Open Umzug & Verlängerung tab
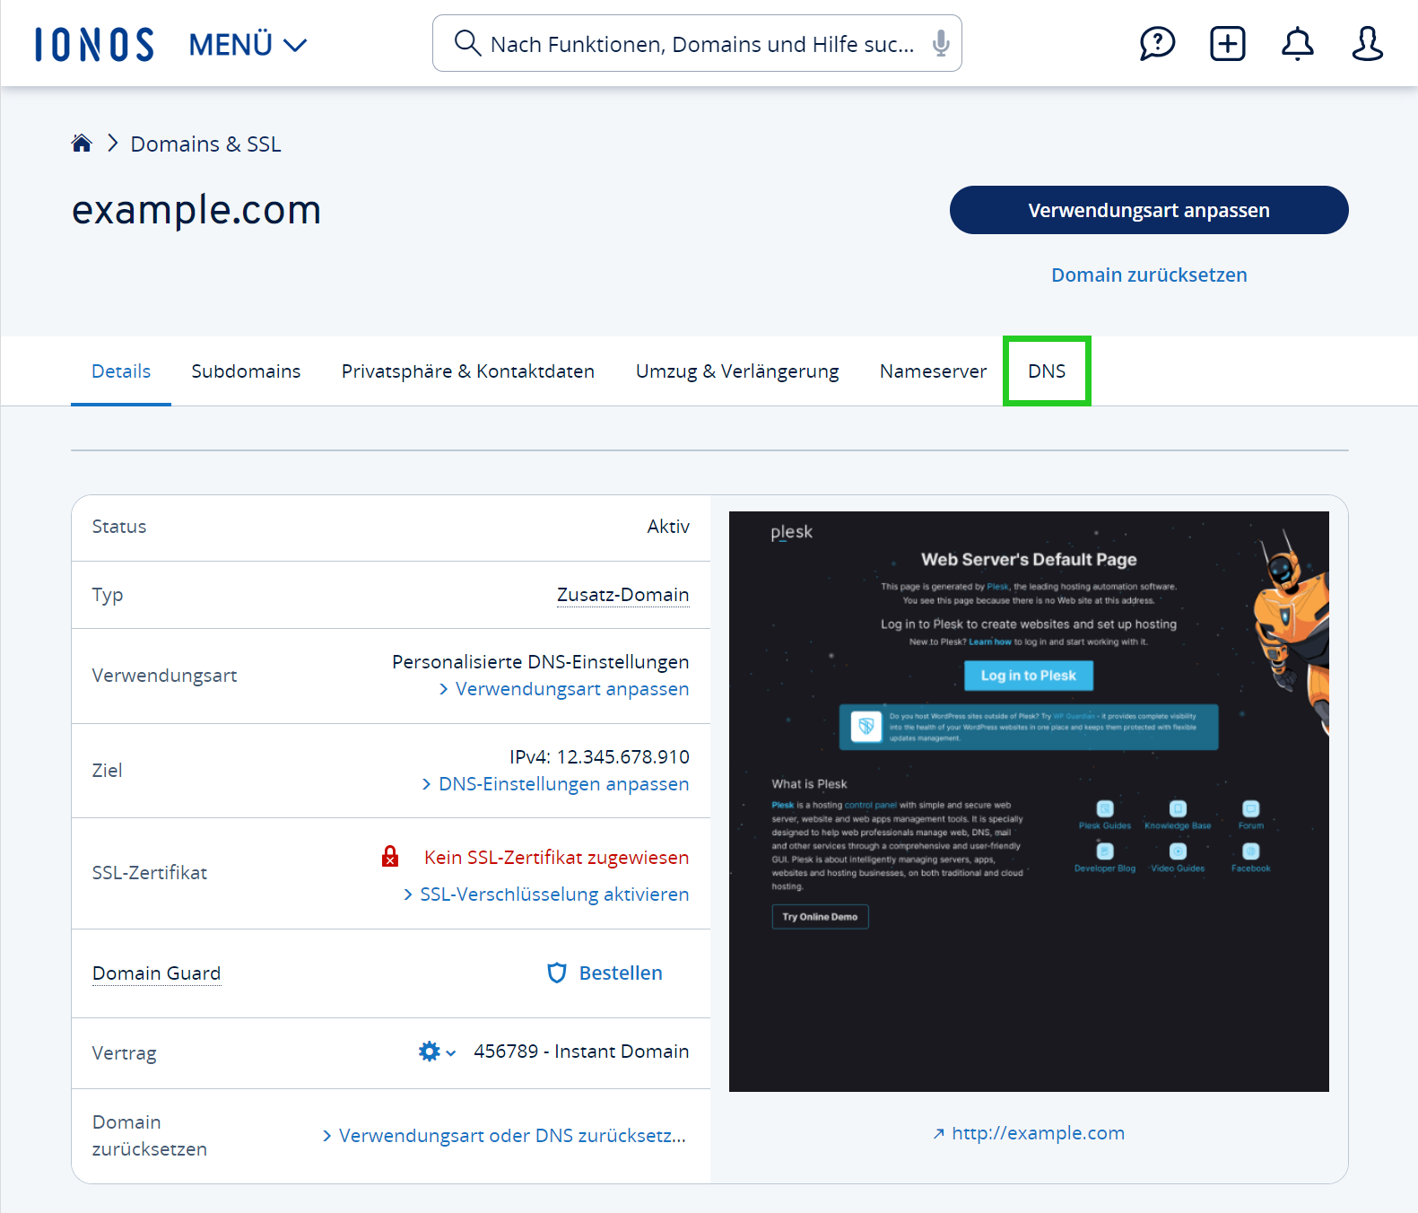 737,371
